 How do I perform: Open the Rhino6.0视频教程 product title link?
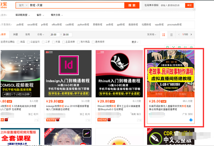click(119, 108)
